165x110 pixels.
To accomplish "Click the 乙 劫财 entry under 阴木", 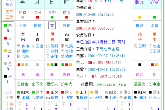I will tap(37, 98).
